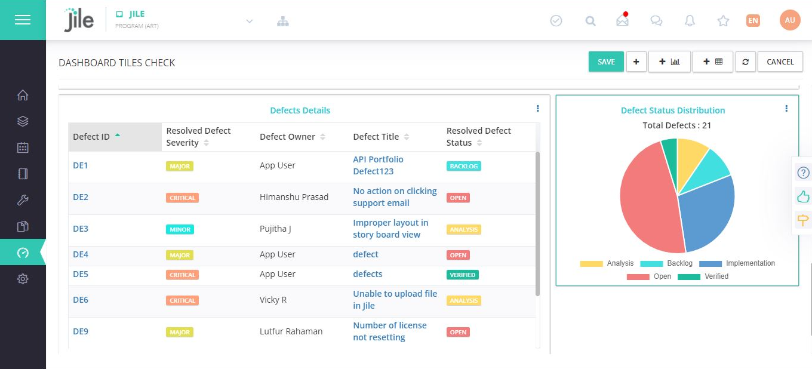Open the hamburger menu in top-left corner
The height and width of the screenshot is (369, 812).
(23, 20)
